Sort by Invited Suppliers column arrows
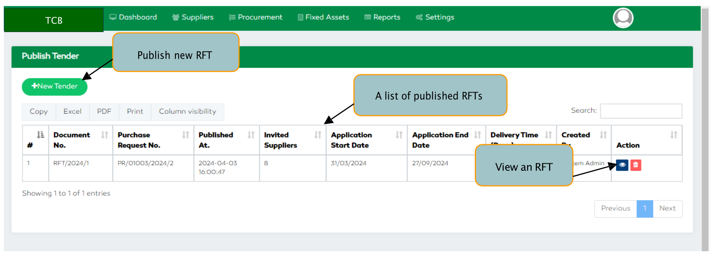Image resolution: width=712 pixels, height=257 pixels. click(318, 135)
